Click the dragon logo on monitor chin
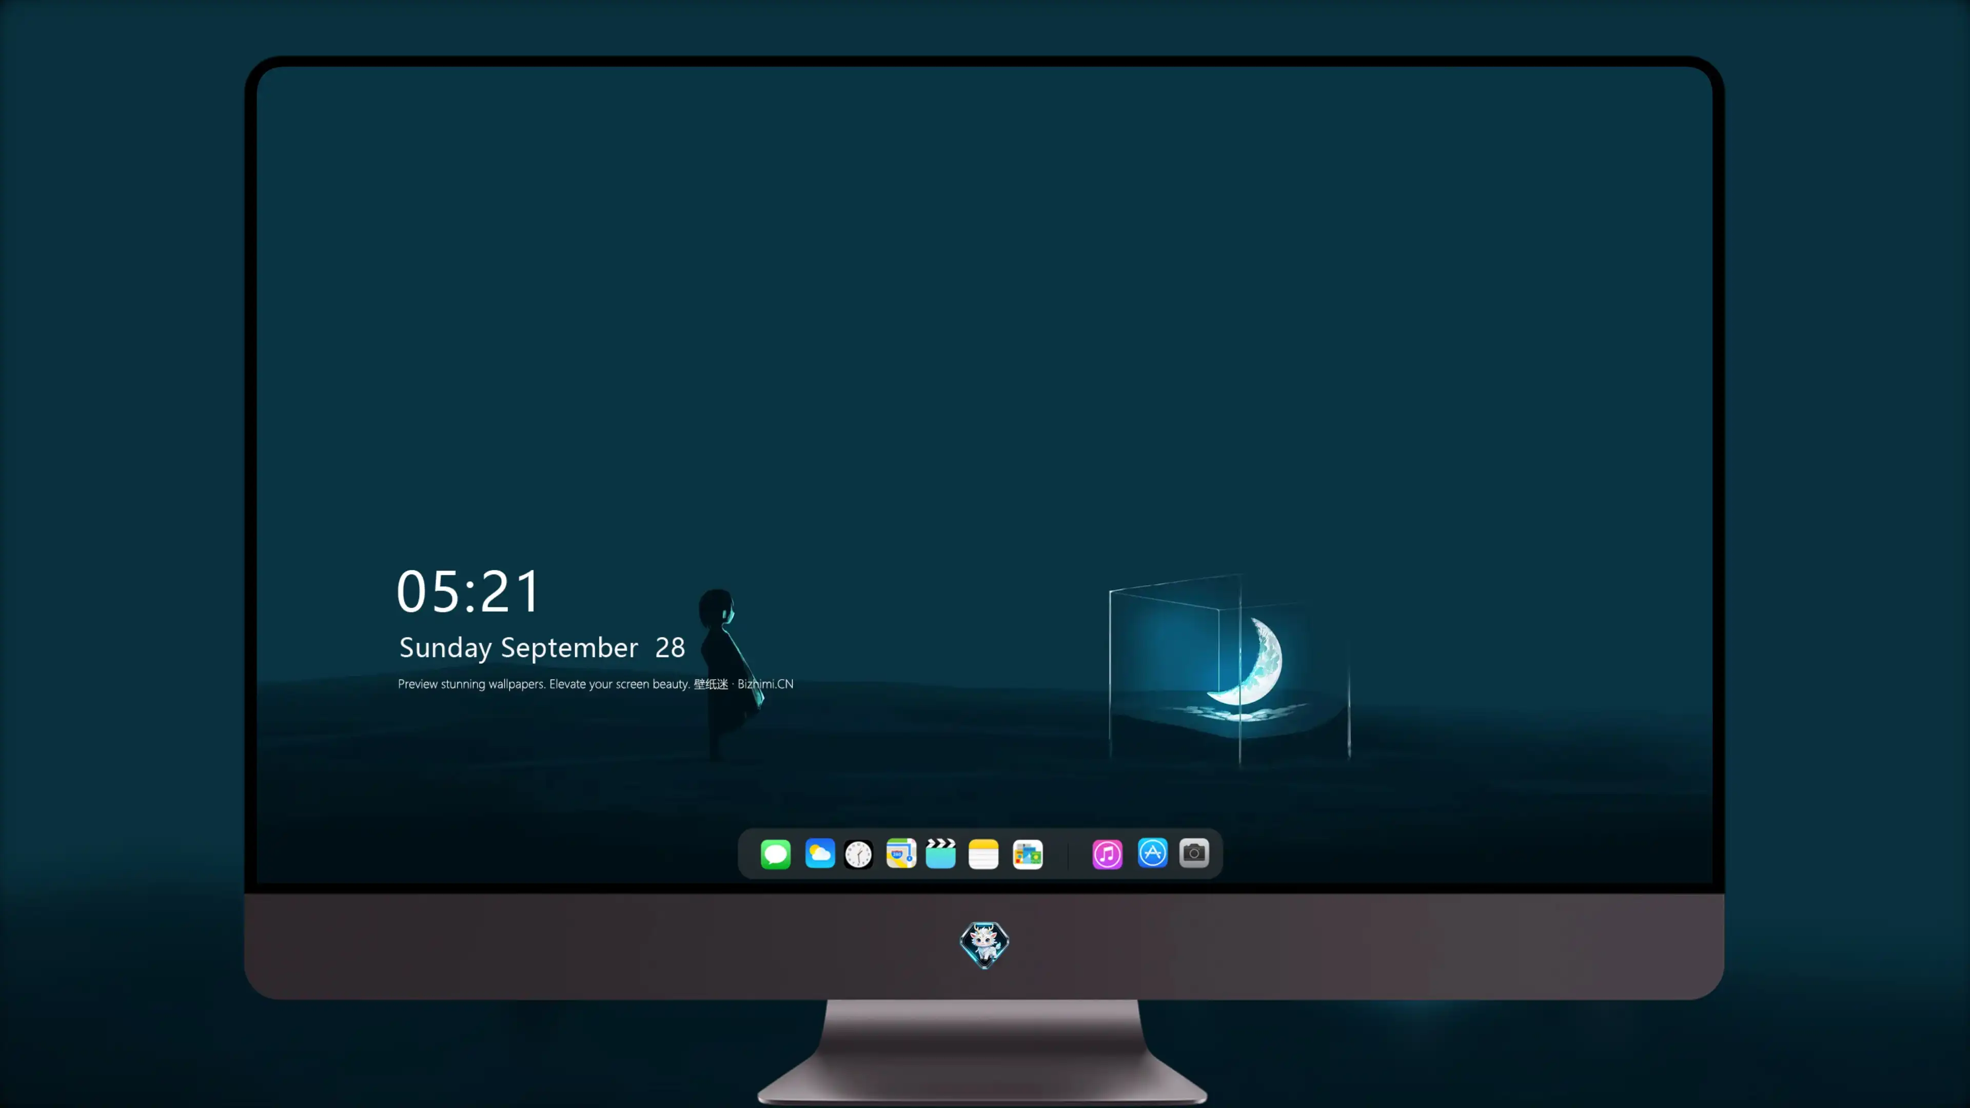Screen dimensions: 1970x1108 pyautogui.click(x=984, y=945)
